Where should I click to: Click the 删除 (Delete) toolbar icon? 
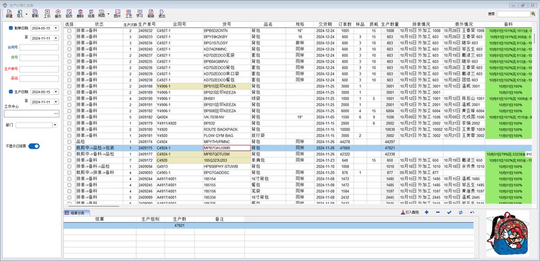click(80, 13)
